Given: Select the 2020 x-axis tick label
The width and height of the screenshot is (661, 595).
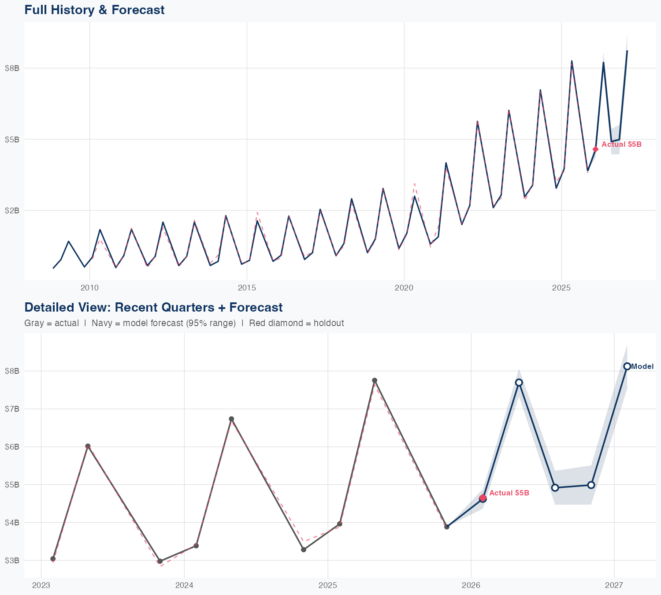Looking at the screenshot, I should pos(404,288).
